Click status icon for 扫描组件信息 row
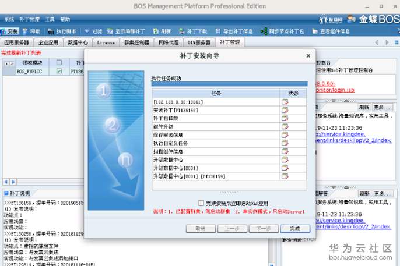This screenshot has height=266, width=400. [285, 151]
